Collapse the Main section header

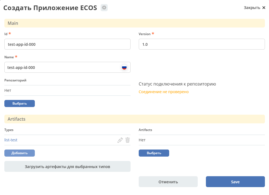pyautogui.click(x=134, y=23)
